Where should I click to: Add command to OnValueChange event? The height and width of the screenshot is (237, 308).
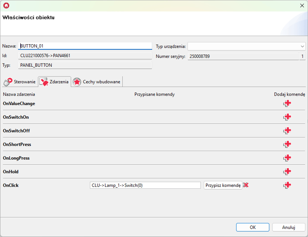(x=287, y=104)
